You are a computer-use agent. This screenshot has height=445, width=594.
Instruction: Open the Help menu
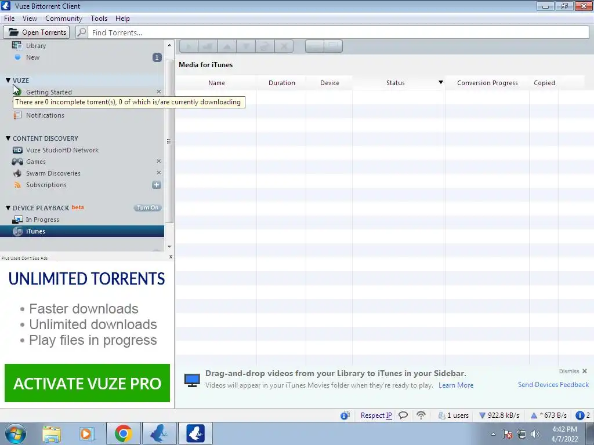pyautogui.click(x=122, y=19)
